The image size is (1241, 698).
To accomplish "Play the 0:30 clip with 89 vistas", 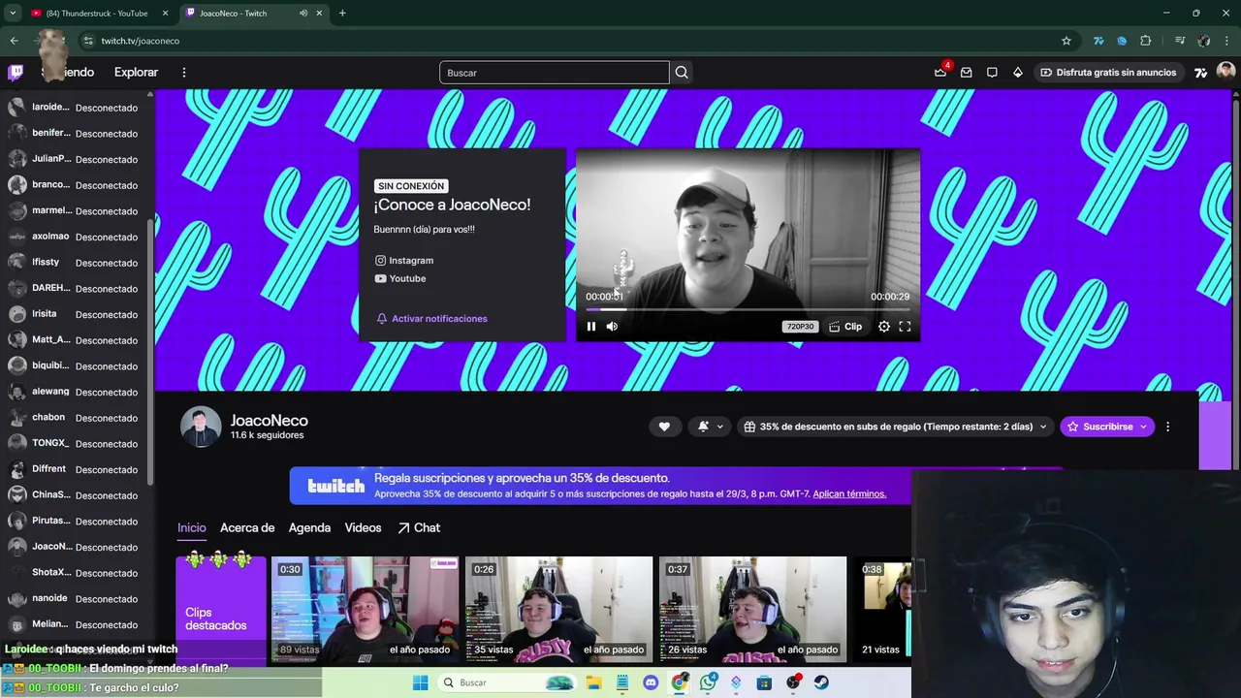I will [365, 610].
